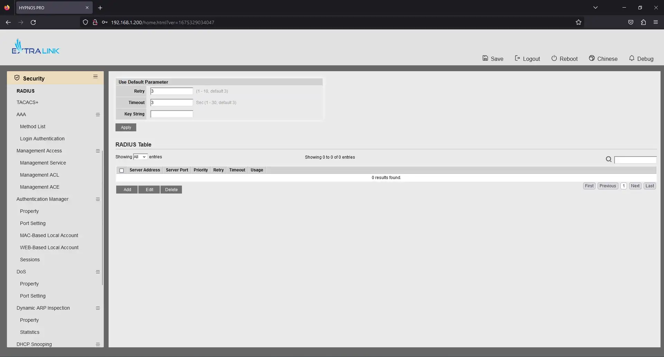Image resolution: width=664 pixels, height=357 pixels.
Task: Click the Apply button
Action: (x=126, y=128)
